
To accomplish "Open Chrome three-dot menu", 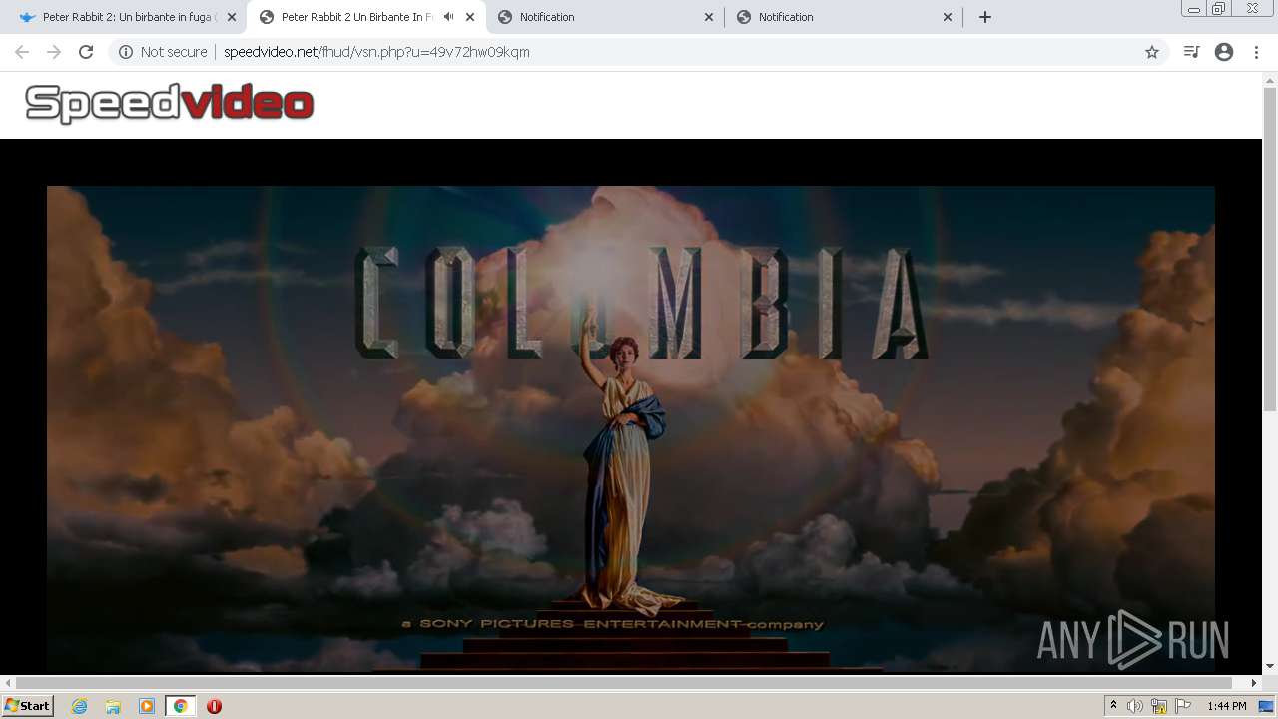I will pyautogui.click(x=1256, y=52).
